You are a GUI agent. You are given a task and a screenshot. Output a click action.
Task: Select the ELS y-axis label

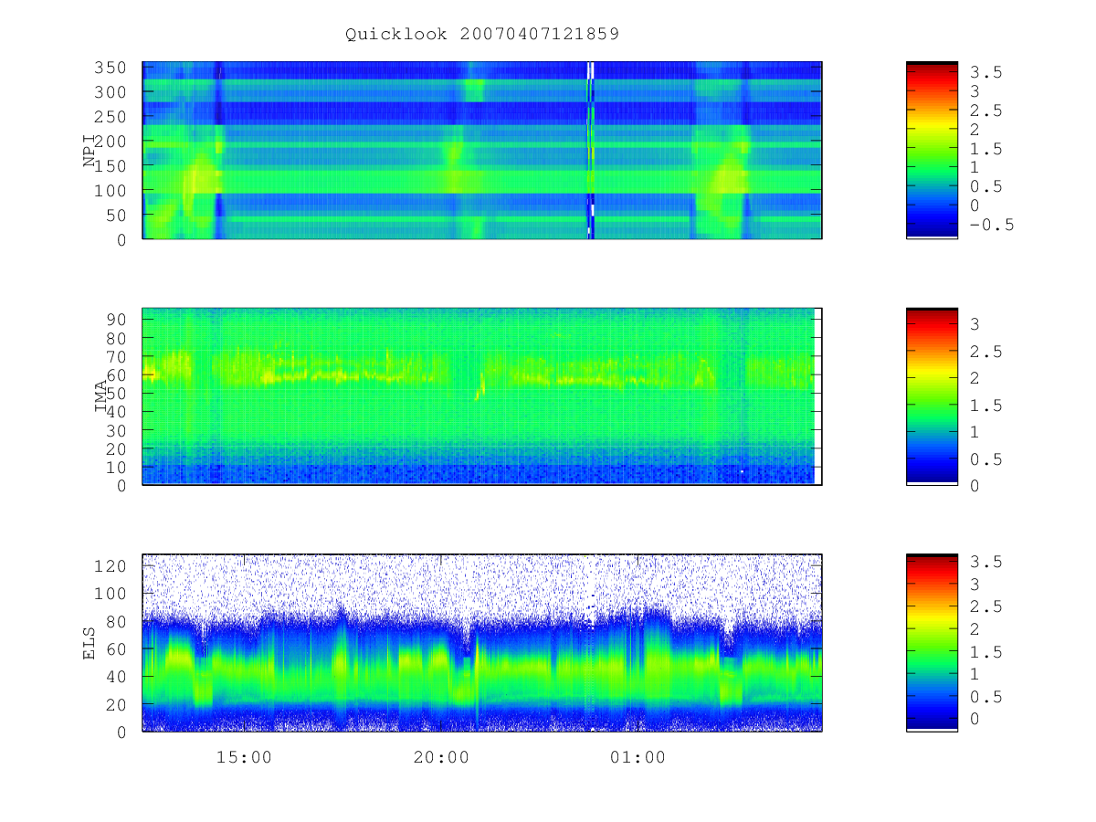pos(90,643)
